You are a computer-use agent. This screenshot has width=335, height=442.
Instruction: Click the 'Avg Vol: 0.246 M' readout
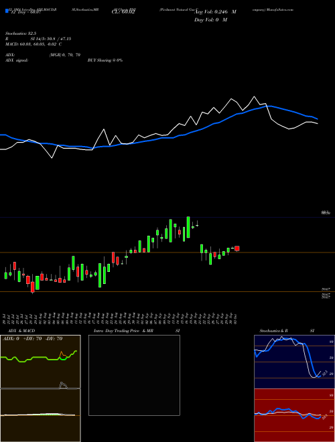(216, 12)
